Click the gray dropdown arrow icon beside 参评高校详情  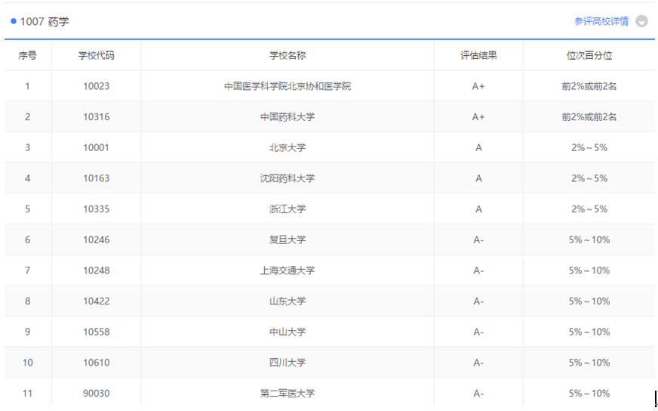(641, 21)
